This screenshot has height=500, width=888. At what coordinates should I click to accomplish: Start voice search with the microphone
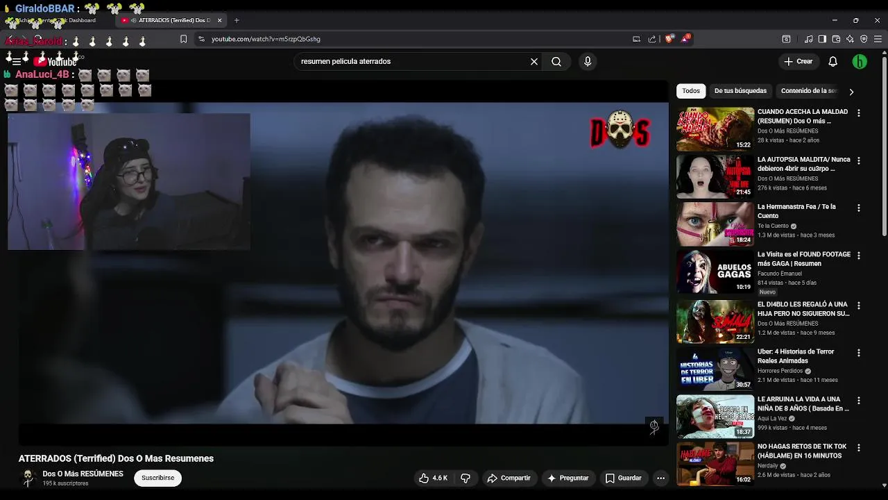[588, 62]
